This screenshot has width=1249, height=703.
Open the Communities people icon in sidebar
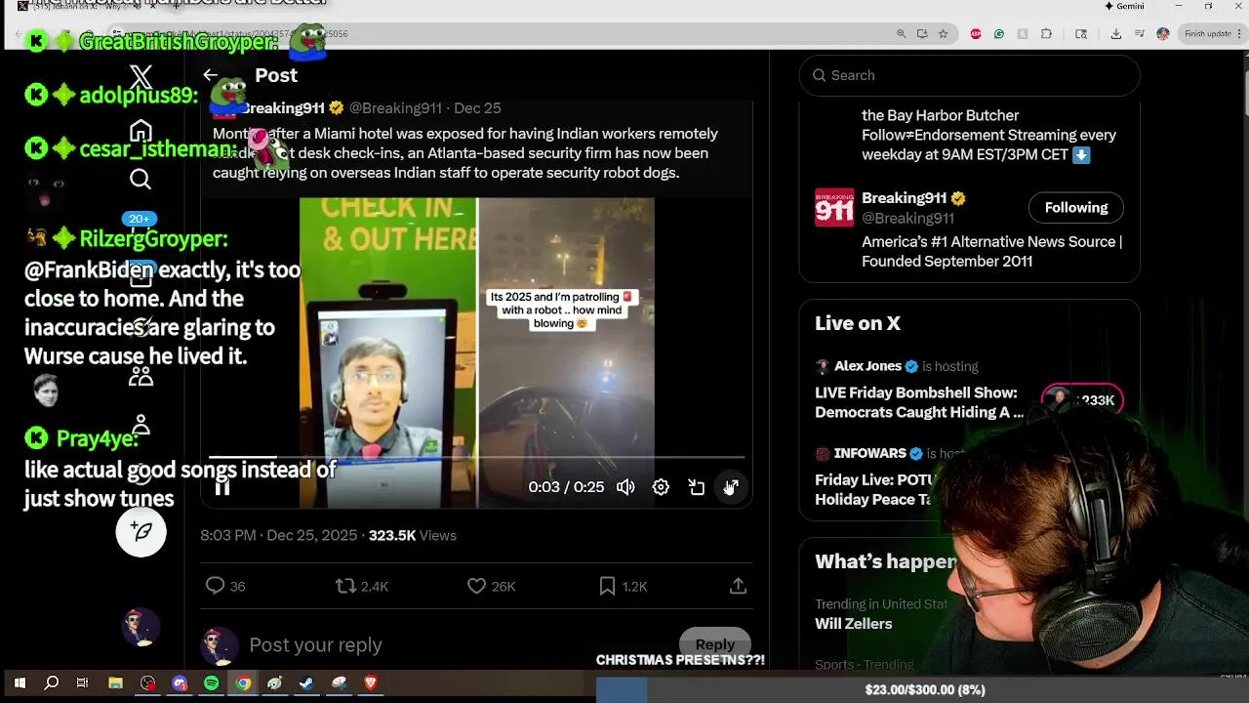point(141,376)
